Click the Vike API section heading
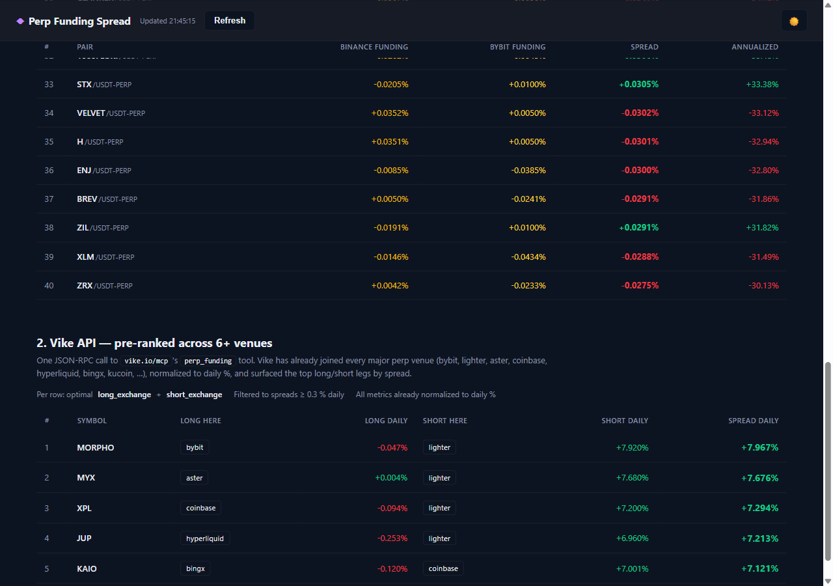Screen dimensions: 833x586 point(154,342)
